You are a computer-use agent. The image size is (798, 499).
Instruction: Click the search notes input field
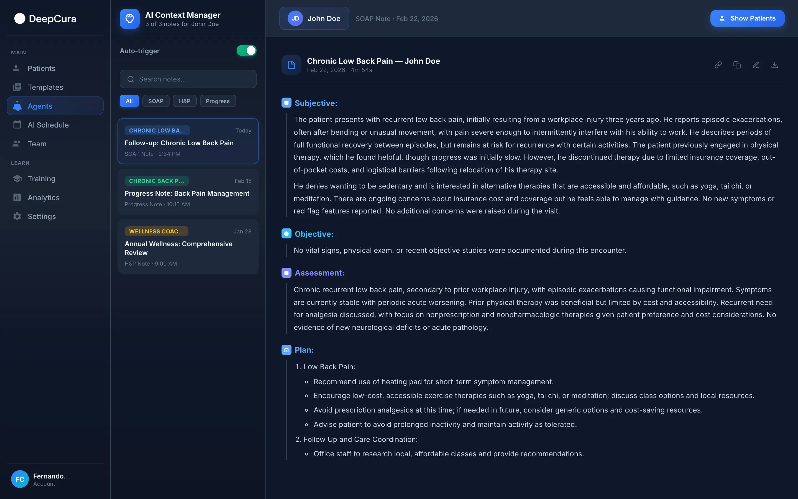tap(188, 79)
